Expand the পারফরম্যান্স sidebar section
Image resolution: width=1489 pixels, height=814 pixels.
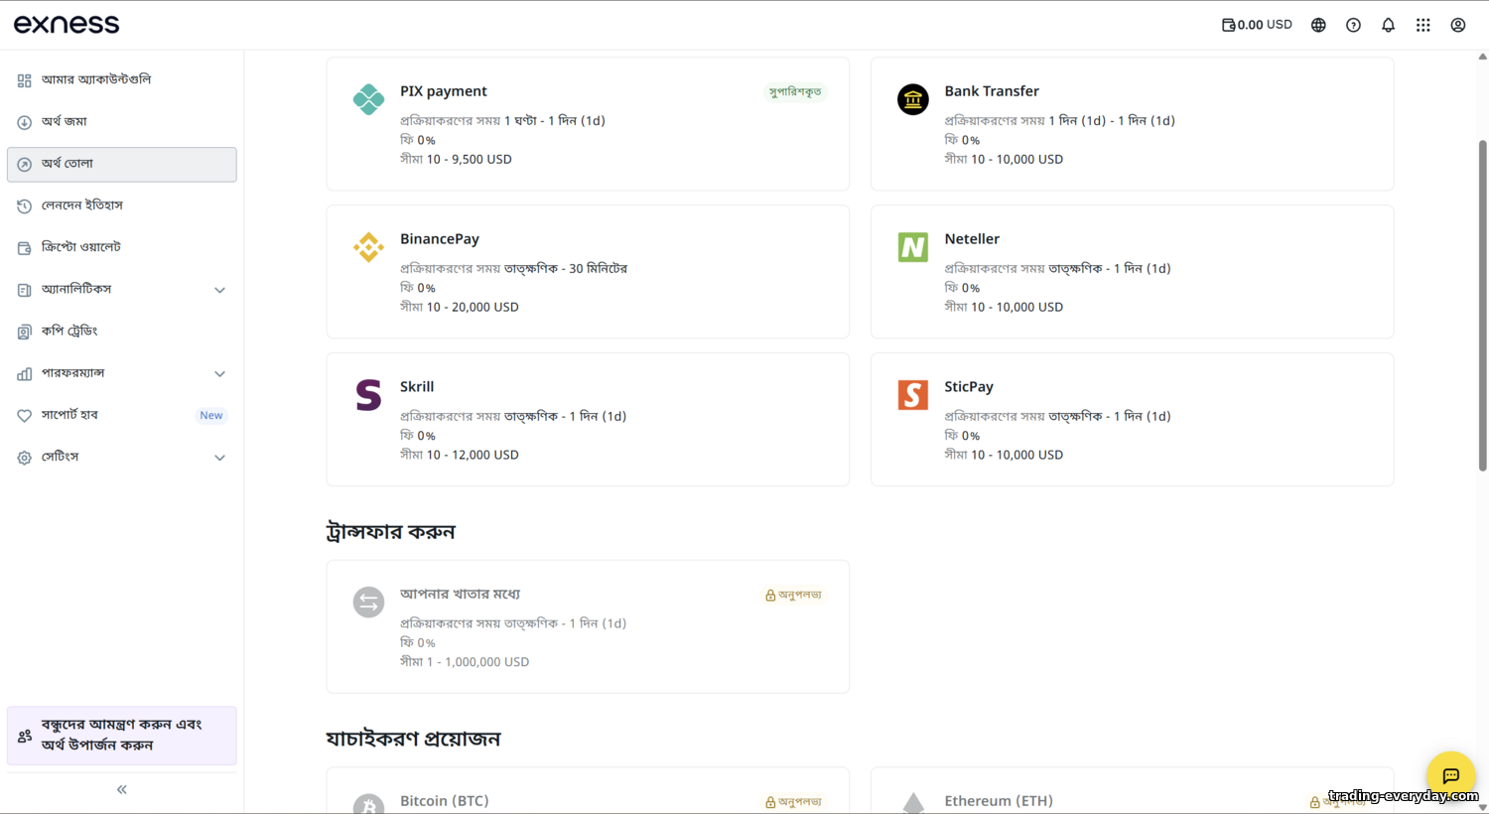(121, 373)
